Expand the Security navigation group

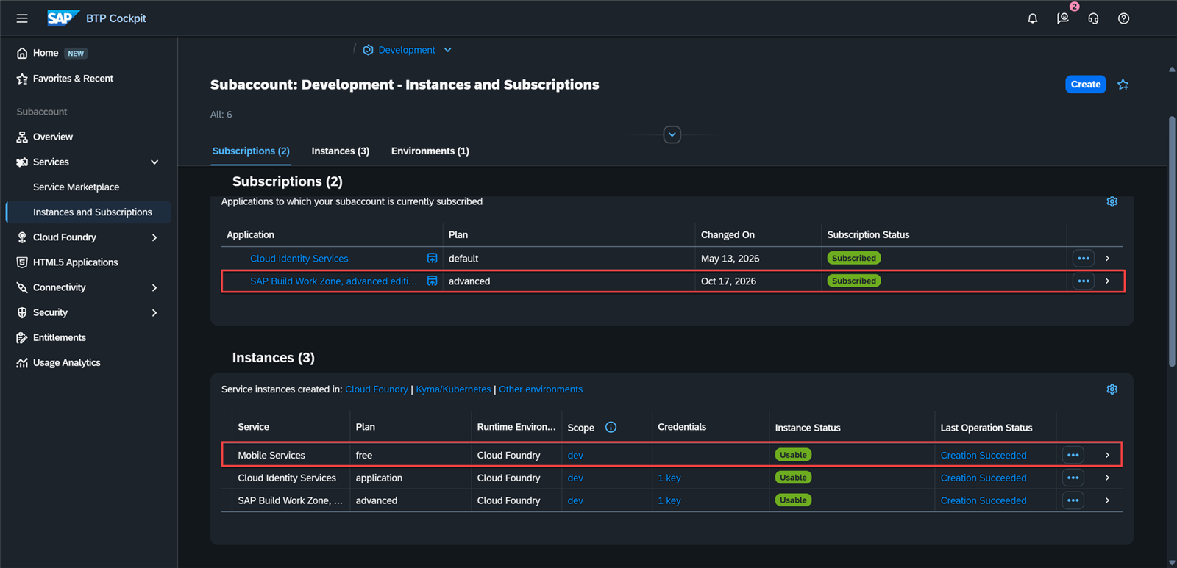[x=154, y=312]
